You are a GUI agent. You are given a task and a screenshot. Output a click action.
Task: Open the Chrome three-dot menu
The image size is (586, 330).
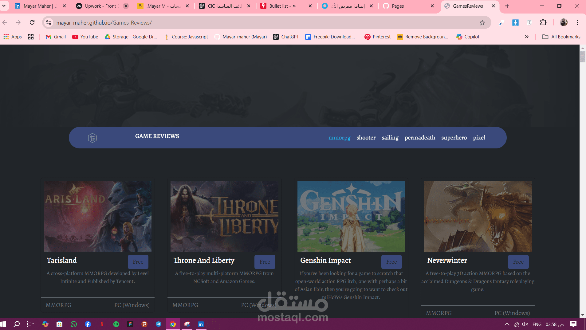(x=577, y=22)
